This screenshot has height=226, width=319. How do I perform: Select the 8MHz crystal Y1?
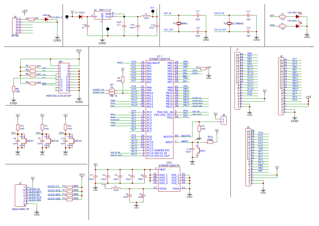click(179, 23)
